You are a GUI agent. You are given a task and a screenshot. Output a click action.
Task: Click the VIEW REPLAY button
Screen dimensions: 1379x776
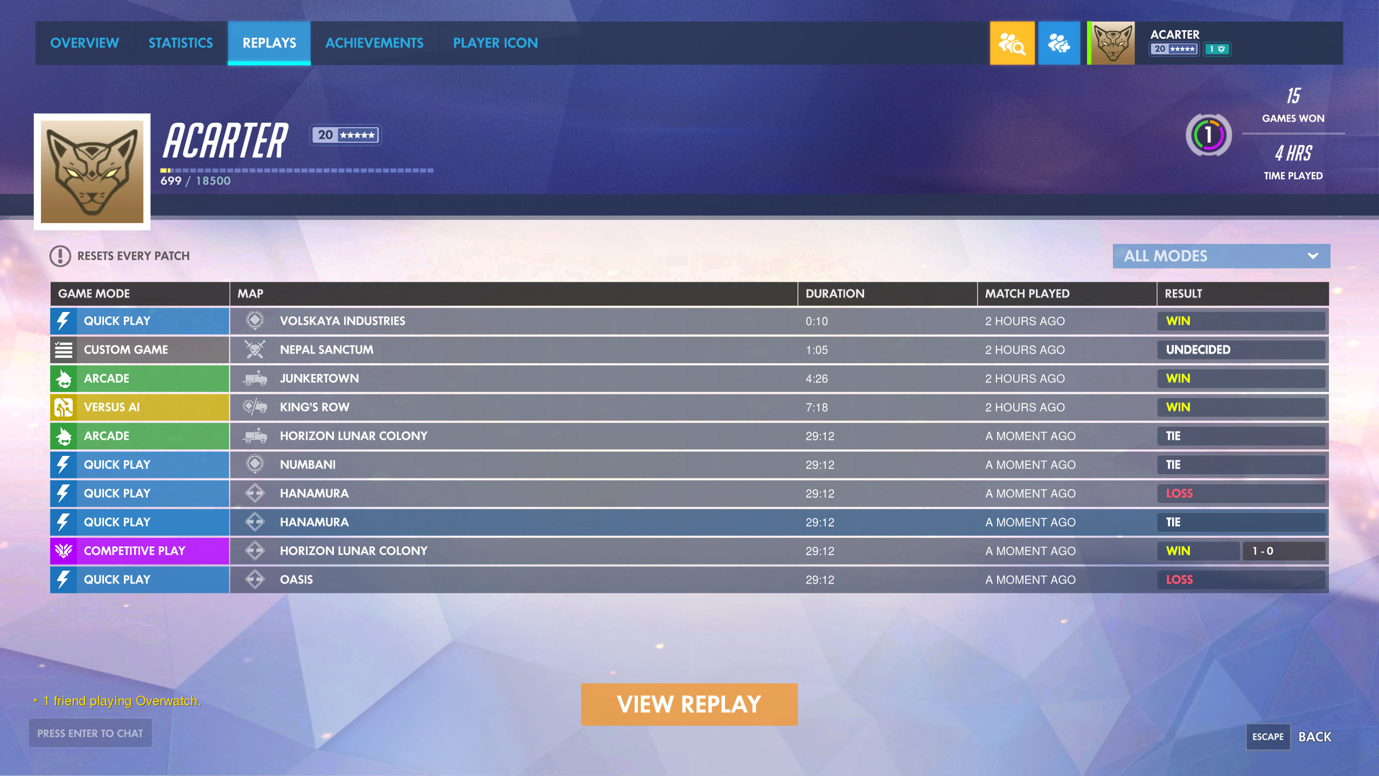coord(689,705)
